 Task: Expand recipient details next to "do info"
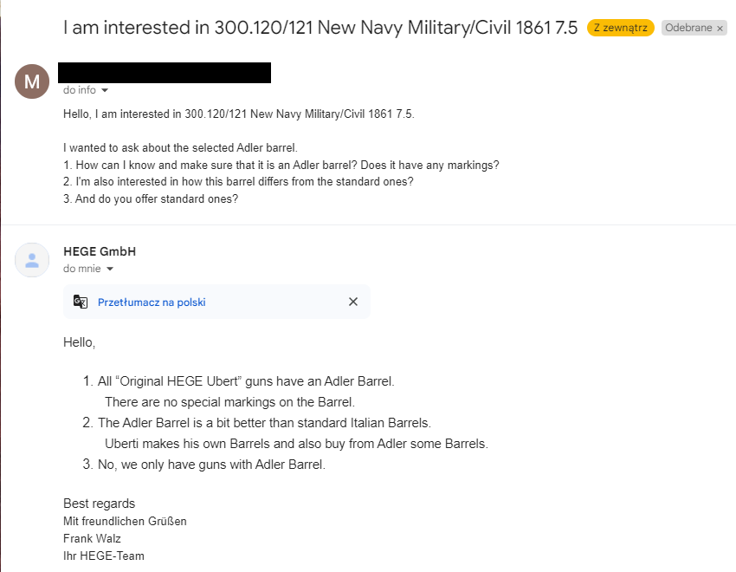coord(105,90)
